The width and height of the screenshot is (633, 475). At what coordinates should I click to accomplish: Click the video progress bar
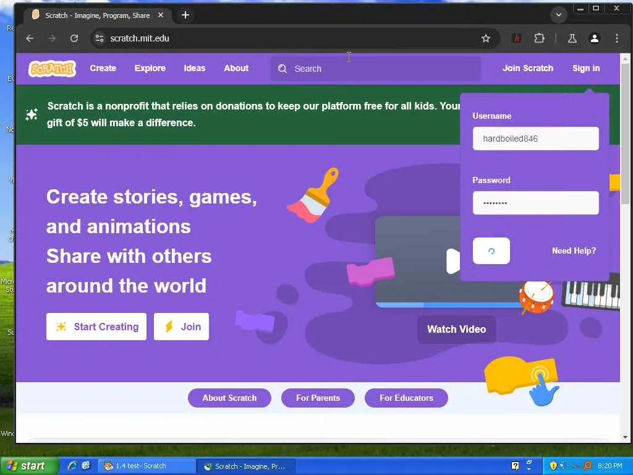(448, 305)
